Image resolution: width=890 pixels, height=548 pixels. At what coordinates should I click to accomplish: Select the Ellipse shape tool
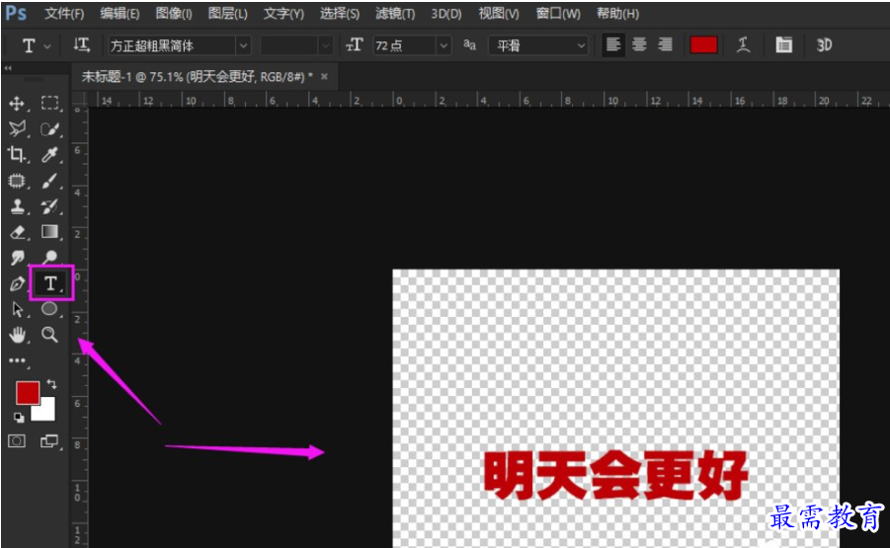pos(49,309)
